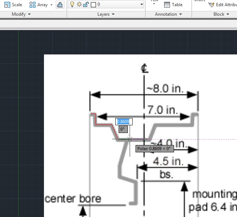This screenshot has width=237, height=217.
Task: Click the Edit Attributes icon
Action: tap(211, 5)
